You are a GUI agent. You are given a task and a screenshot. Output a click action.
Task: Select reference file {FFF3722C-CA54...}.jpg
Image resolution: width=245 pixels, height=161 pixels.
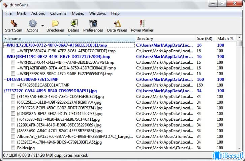coord(50,91)
